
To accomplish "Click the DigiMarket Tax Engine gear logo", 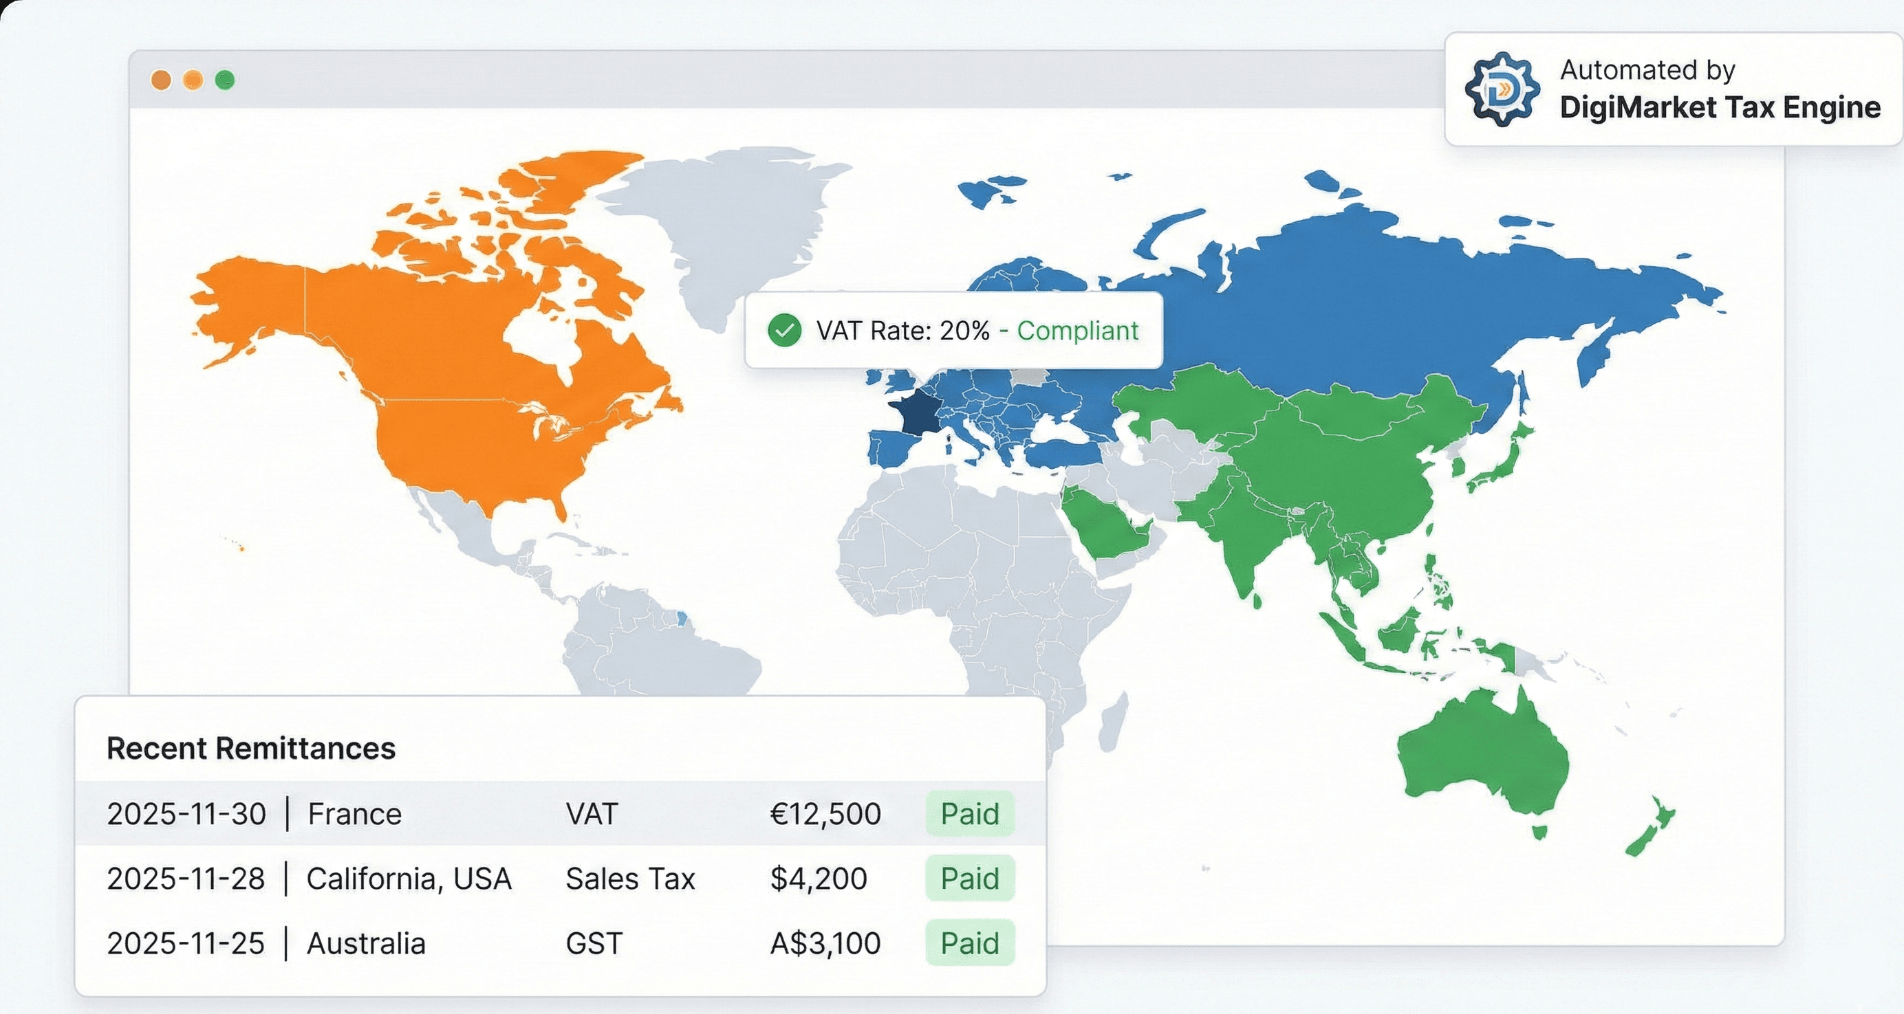I will click(x=1504, y=89).
